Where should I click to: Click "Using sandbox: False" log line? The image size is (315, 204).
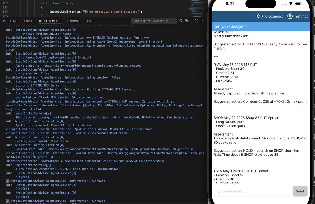(32, 73)
